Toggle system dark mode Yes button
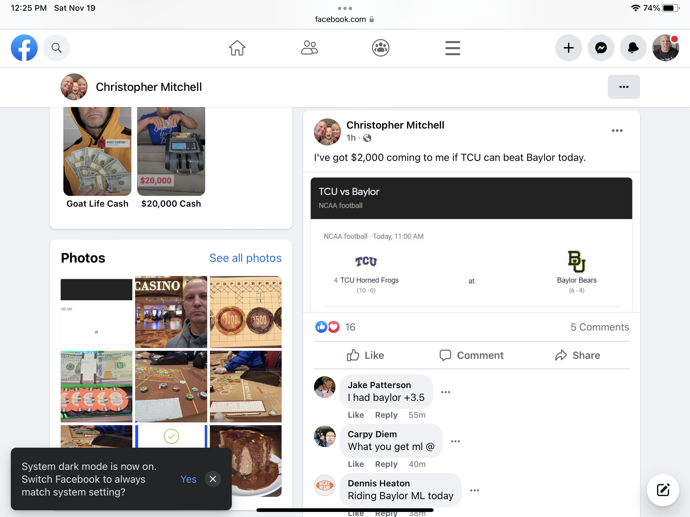 coord(189,478)
